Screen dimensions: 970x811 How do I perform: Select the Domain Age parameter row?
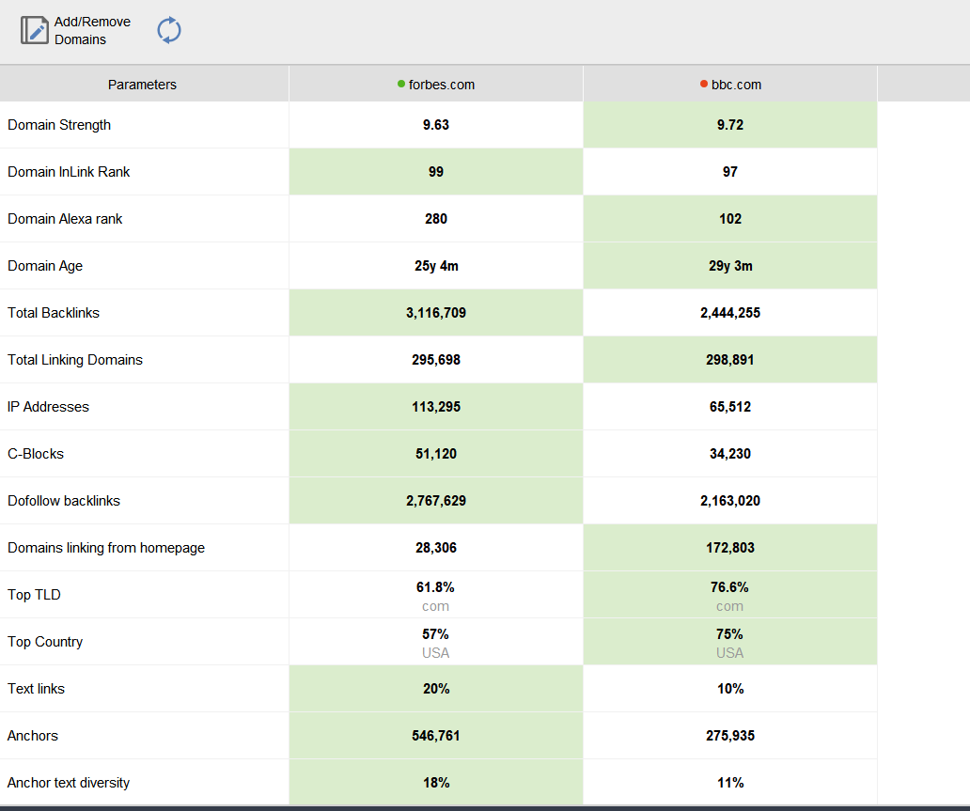[x=45, y=266]
